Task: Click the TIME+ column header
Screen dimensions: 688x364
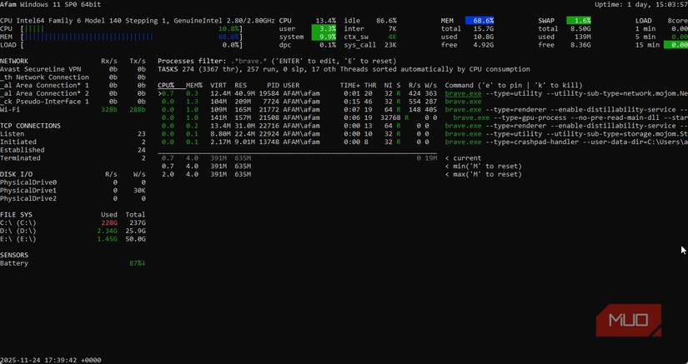Action: tap(350, 86)
